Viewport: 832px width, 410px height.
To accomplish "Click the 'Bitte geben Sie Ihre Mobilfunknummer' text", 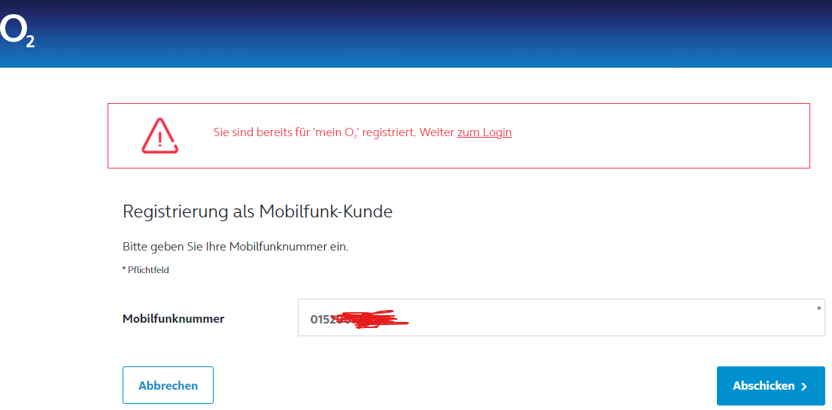I will tap(235, 248).
